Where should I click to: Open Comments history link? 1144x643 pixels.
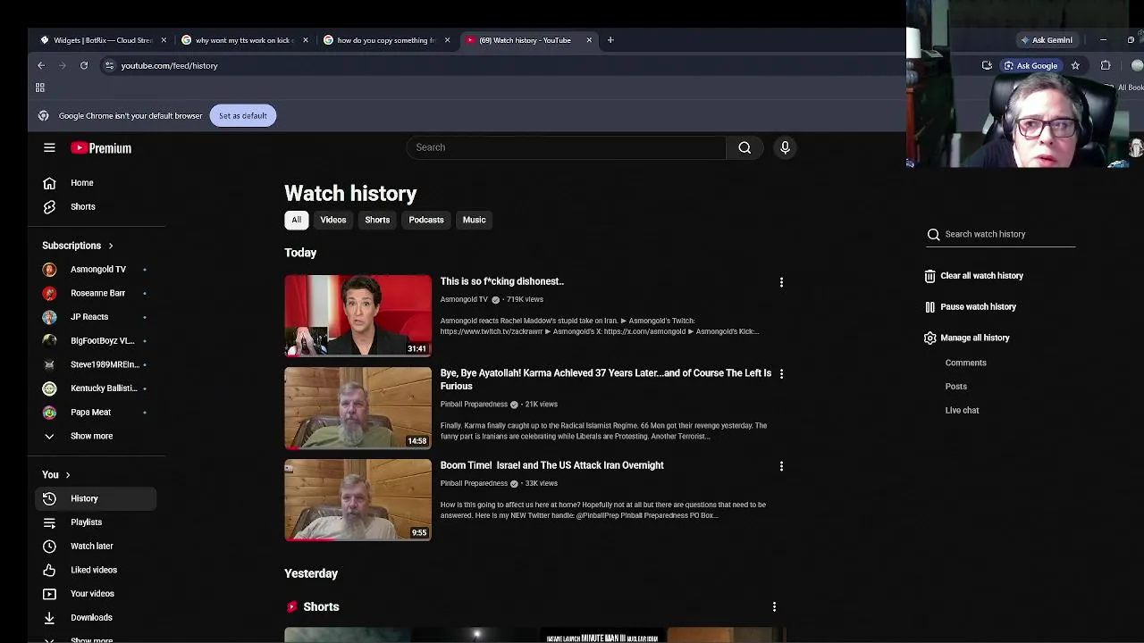tap(966, 363)
